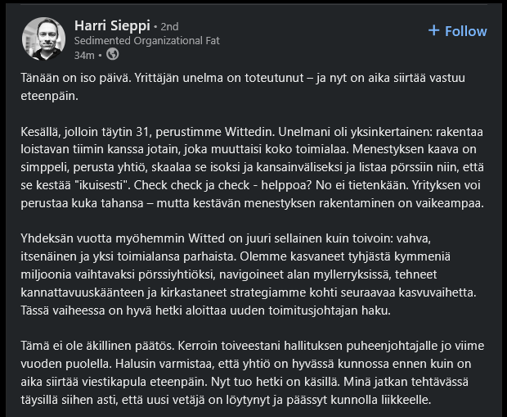This screenshot has height=417, width=507.
Task: Open Harri Sieppi's profile photo
Action: pyautogui.click(x=43, y=39)
